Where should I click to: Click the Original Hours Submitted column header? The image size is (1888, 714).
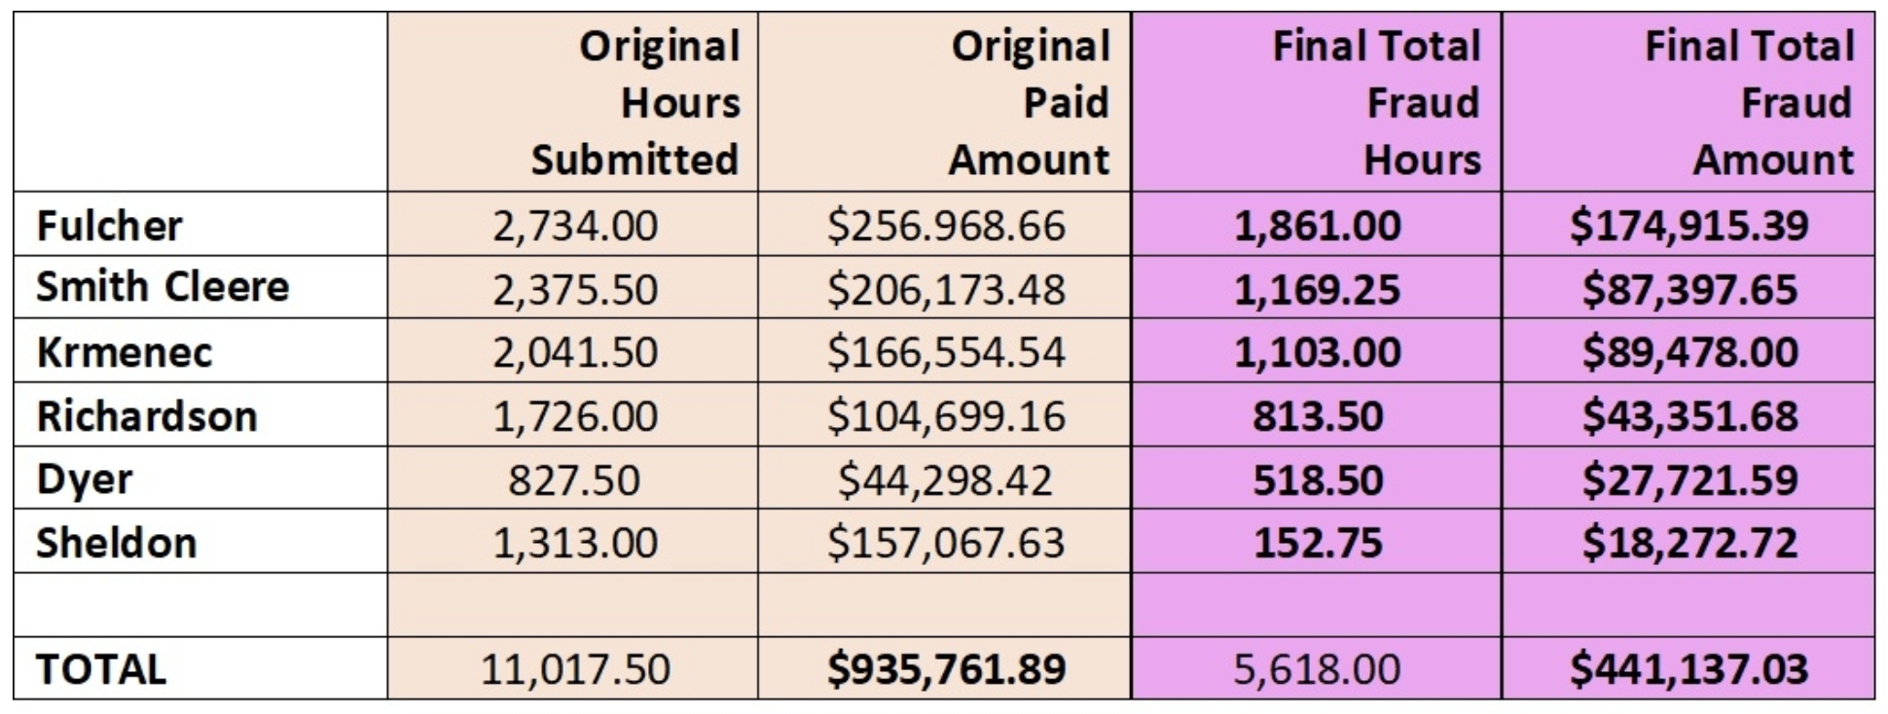click(x=572, y=102)
